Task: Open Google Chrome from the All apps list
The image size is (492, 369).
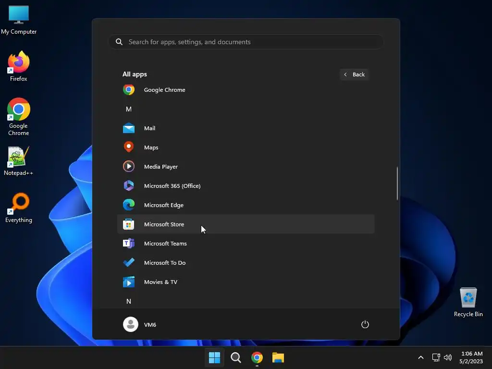Action: (x=246, y=90)
